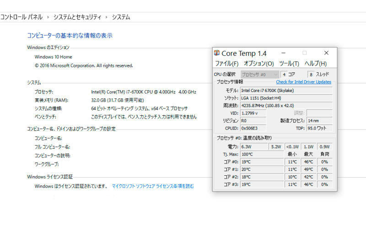Click the core count box showing 4
This screenshot has height=244, width=366.
tap(284, 75)
